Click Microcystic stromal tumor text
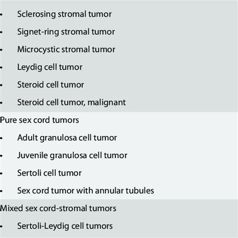 tap(66, 50)
